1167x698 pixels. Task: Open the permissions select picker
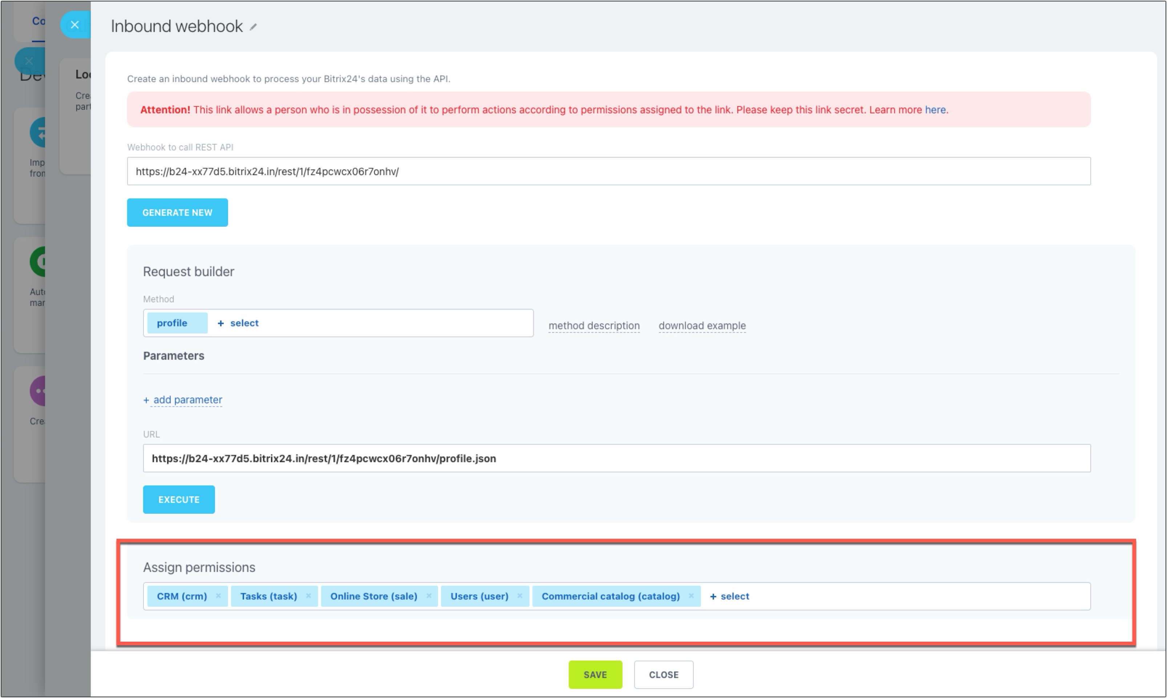pyautogui.click(x=729, y=596)
